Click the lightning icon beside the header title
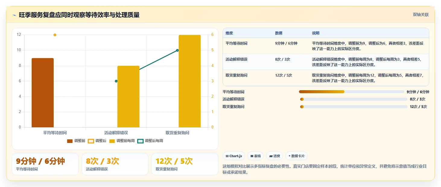 14,15
